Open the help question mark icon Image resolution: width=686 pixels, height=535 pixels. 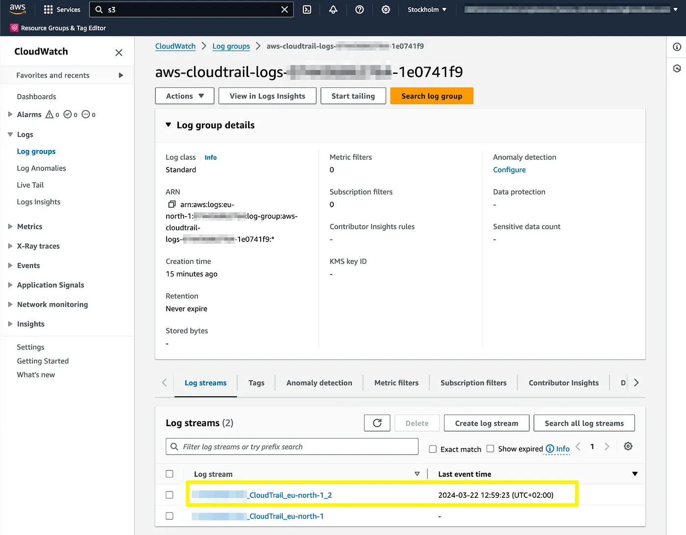(360, 10)
